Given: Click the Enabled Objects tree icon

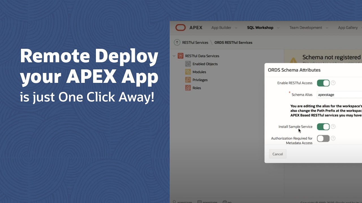Looking at the screenshot, I should [x=188, y=64].
